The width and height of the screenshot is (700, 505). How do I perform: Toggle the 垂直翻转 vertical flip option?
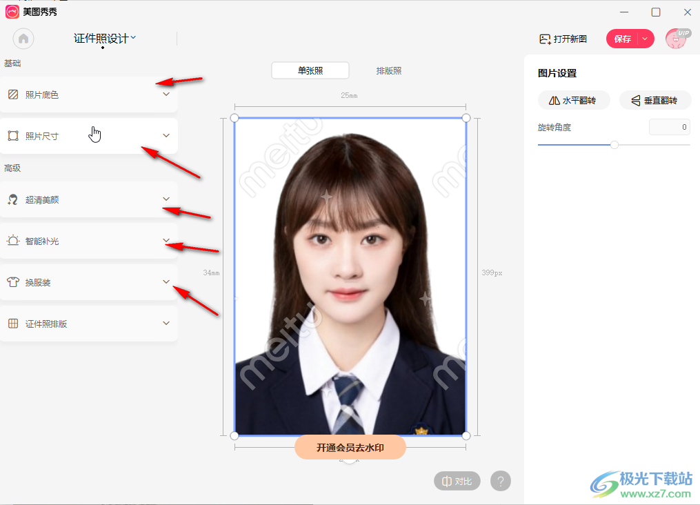pos(654,100)
